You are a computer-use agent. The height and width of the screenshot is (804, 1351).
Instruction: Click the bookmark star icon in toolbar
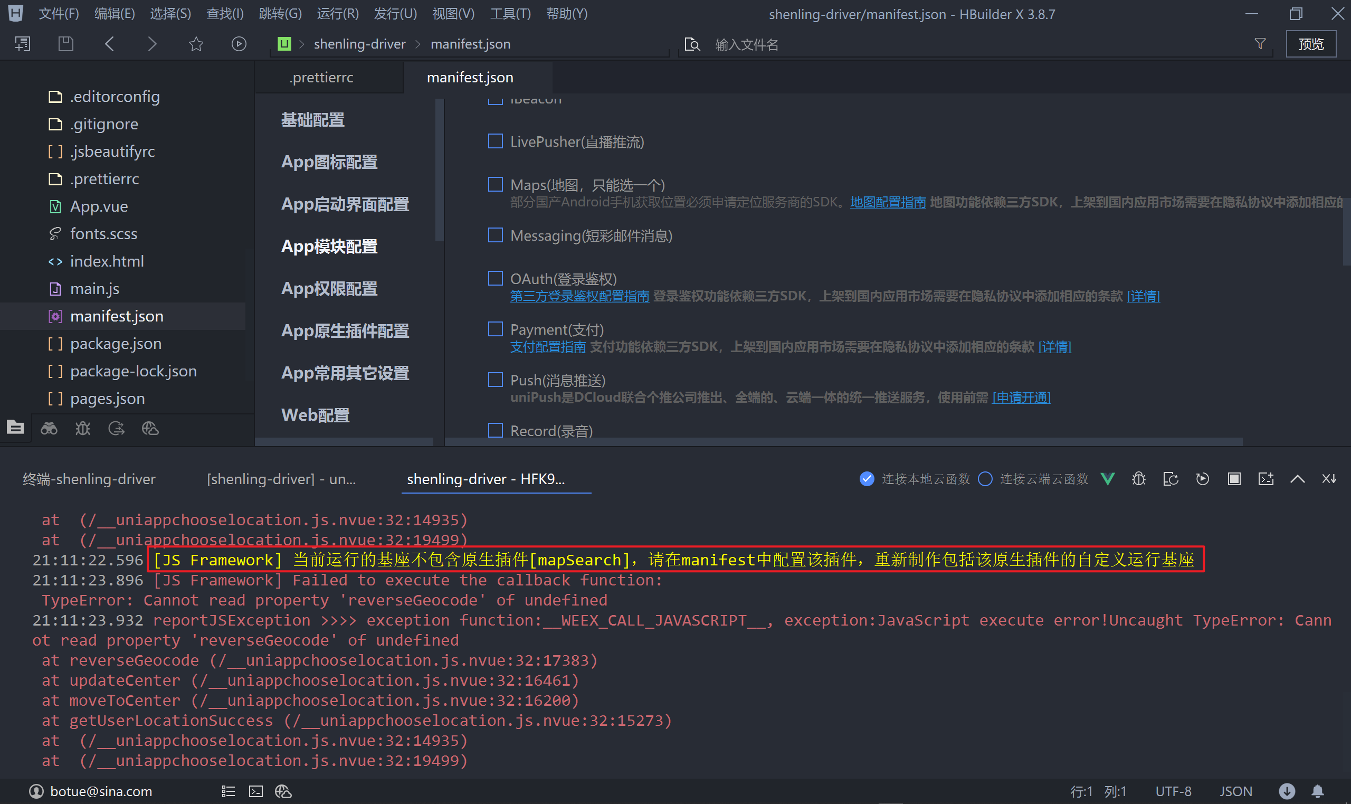coord(196,44)
